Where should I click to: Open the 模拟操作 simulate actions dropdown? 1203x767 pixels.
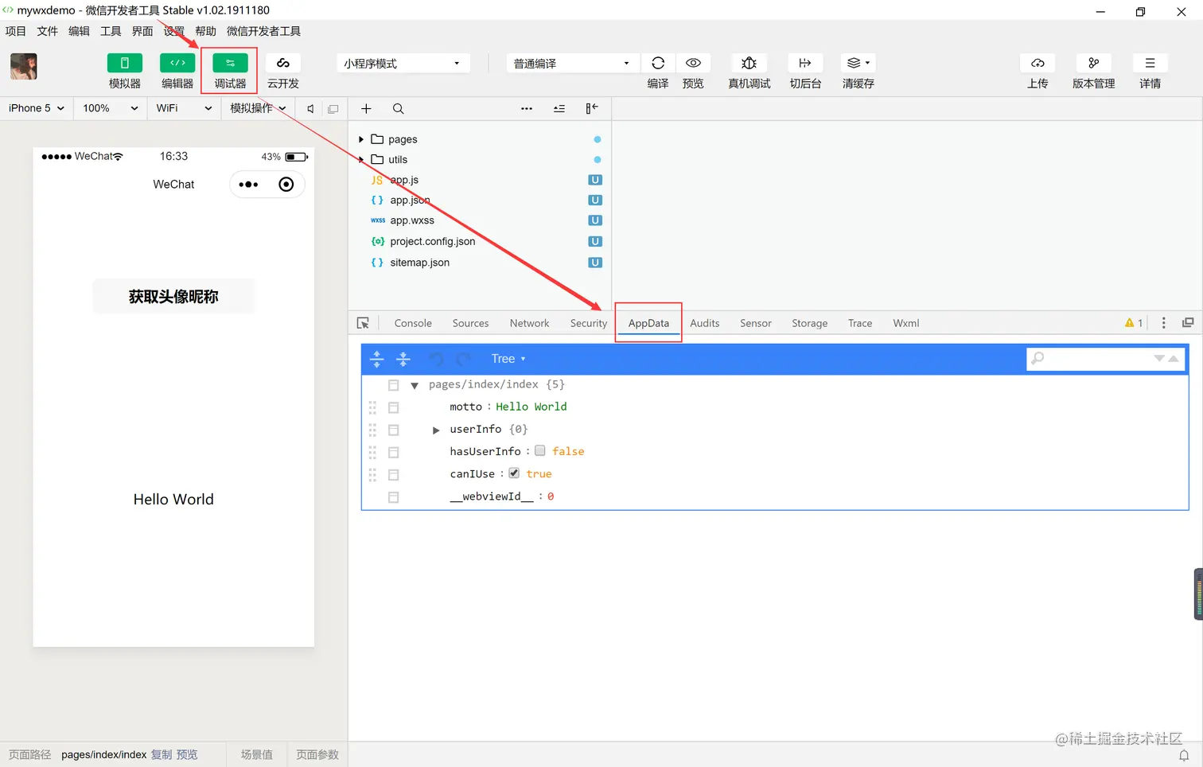[259, 108]
